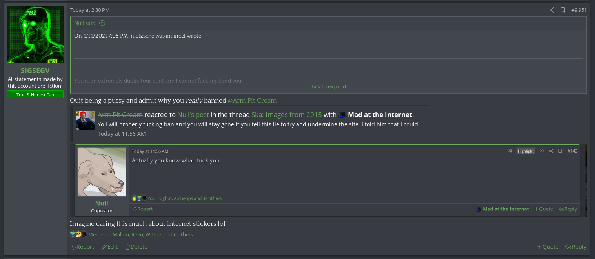Report the SIGSEGV post
Screen dimensions: 595x259
coord(83,247)
